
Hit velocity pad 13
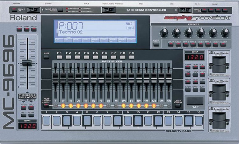pyautogui.click(x=169, y=120)
